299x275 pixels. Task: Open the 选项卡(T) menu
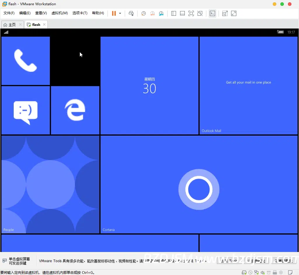pos(80,13)
